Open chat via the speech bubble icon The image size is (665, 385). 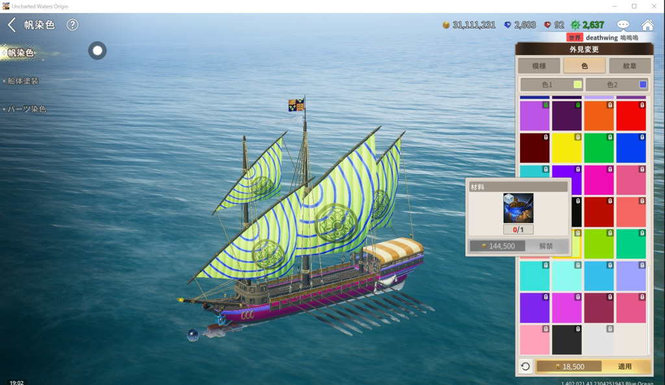coord(623,25)
